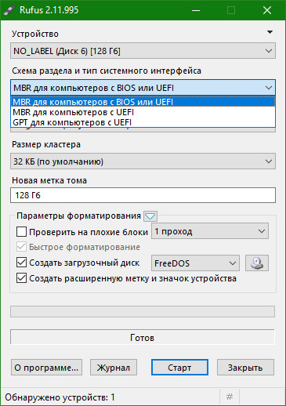Click status text Обнаружено устройств: 1
286x406 pixels.
[60, 397]
